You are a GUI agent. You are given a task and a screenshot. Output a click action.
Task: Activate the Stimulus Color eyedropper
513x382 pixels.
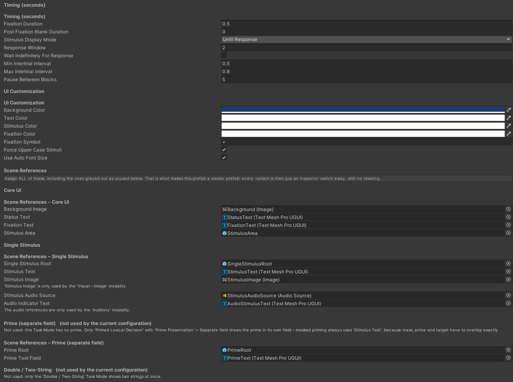click(x=509, y=126)
